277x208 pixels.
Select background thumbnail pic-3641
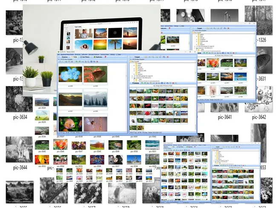(224, 108)
